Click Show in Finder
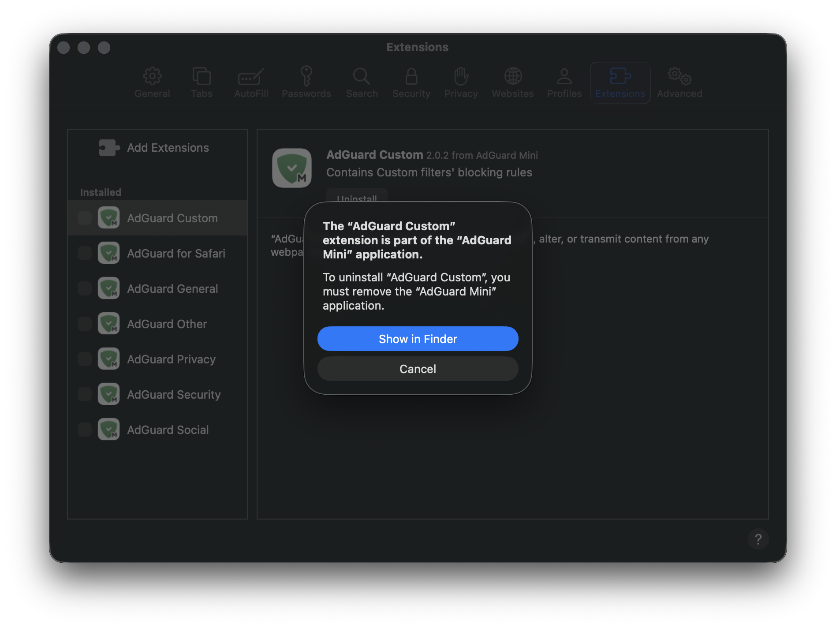The height and width of the screenshot is (628, 836). click(418, 338)
